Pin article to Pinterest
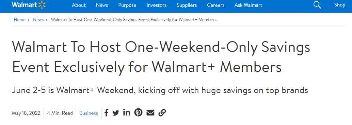352x125 pixels. [x=138, y=112]
